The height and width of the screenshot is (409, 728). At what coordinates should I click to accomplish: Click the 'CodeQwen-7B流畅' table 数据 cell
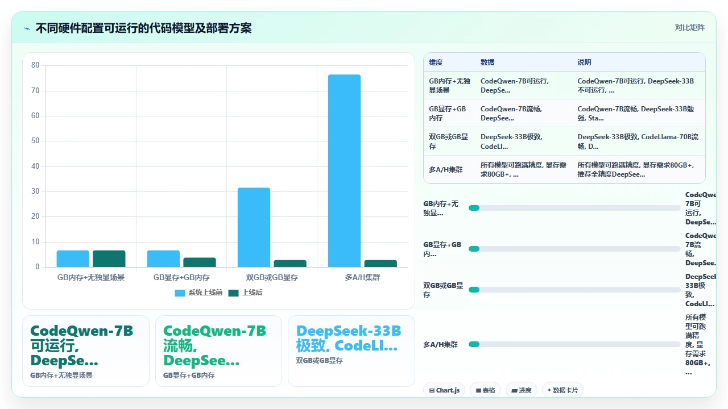click(x=524, y=114)
